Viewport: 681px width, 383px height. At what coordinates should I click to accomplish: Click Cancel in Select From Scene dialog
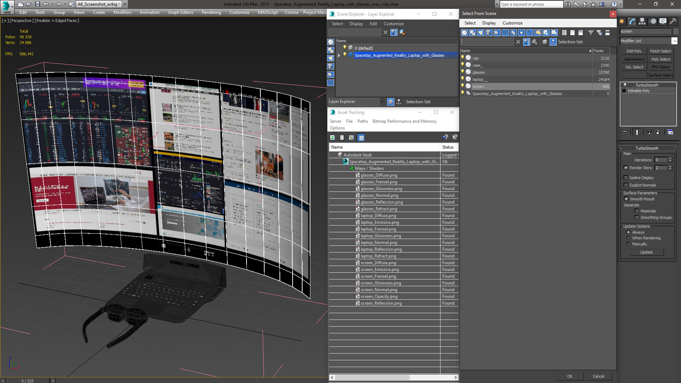(598, 376)
